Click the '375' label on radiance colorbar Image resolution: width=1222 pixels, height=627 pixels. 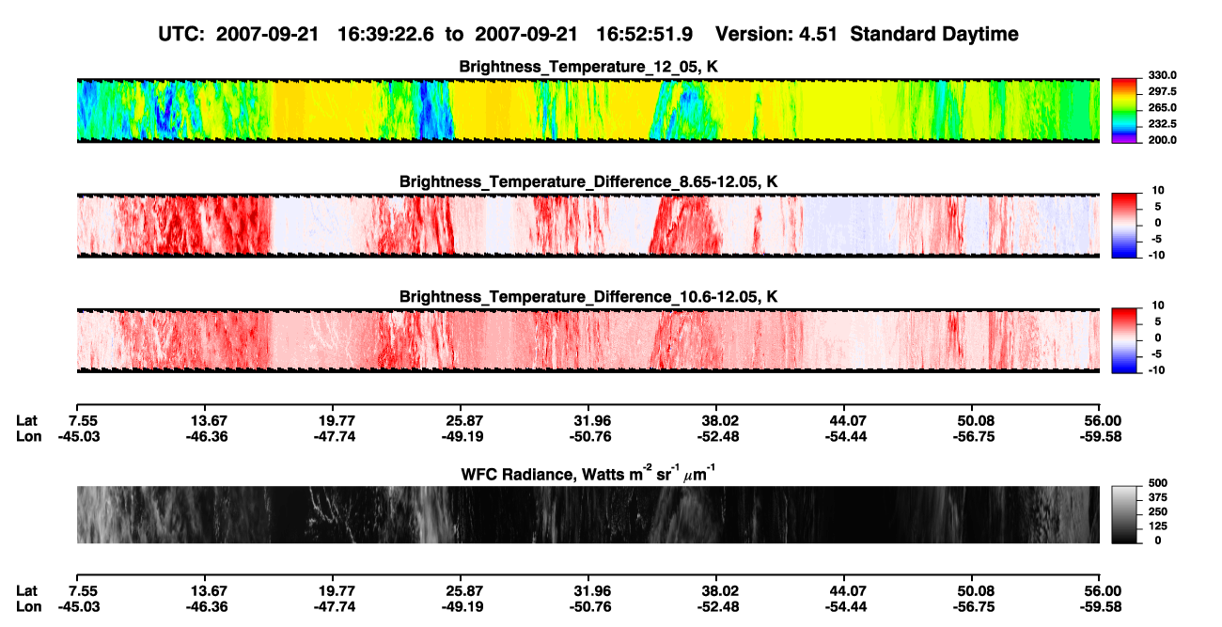pyautogui.click(x=1157, y=499)
